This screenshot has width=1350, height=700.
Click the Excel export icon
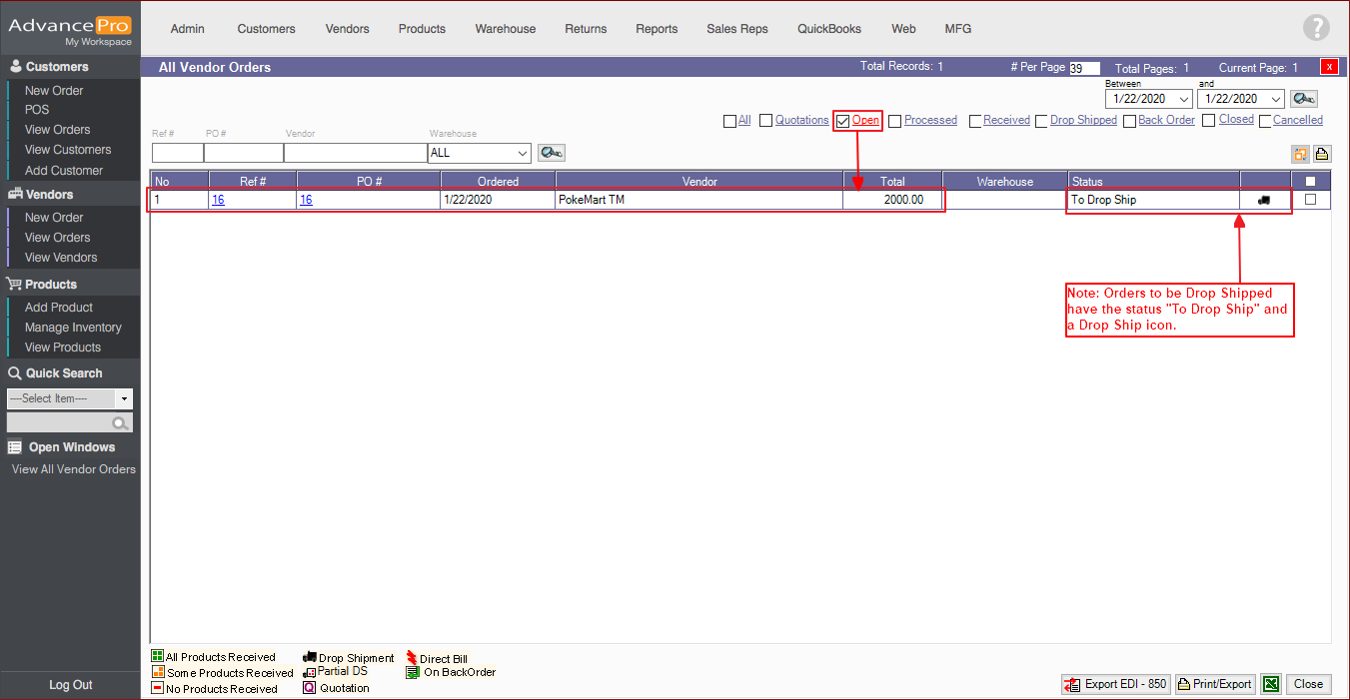click(x=1271, y=684)
